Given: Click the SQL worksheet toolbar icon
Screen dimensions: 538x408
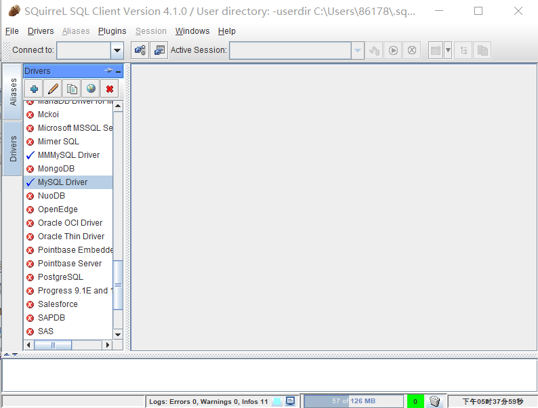Looking at the screenshot, I should tap(482, 50).
